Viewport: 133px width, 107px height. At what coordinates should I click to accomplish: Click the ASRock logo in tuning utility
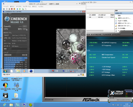[91, 100]
